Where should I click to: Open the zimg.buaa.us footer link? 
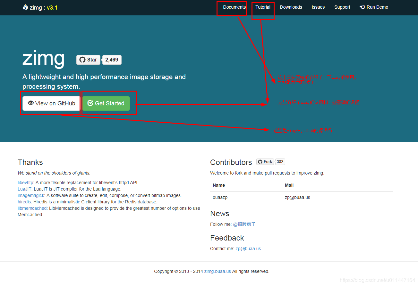(x=218, y=271)
